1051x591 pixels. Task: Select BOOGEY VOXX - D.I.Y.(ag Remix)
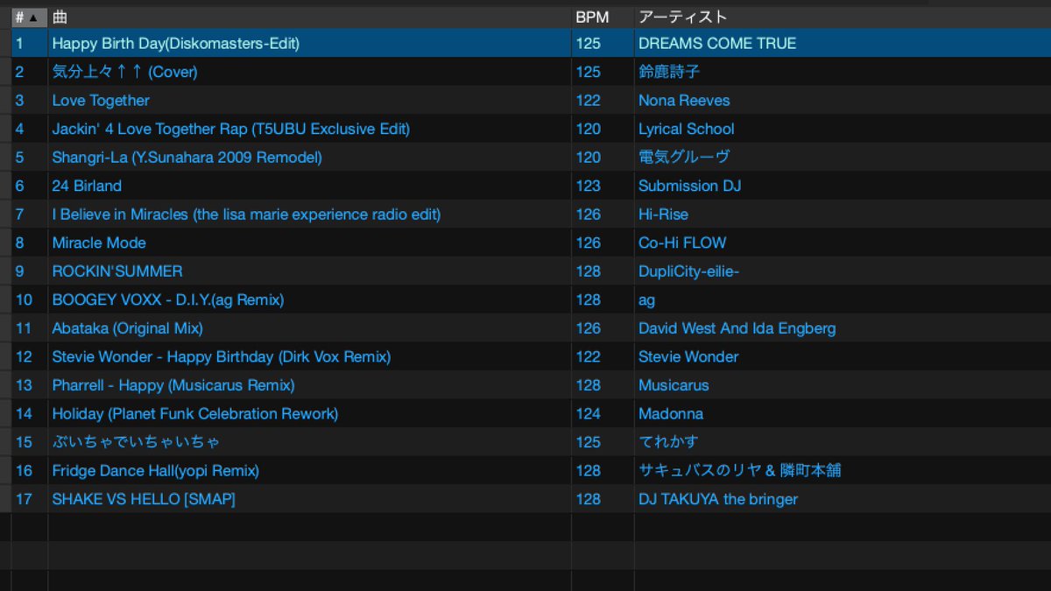click(x=168, y=299)
